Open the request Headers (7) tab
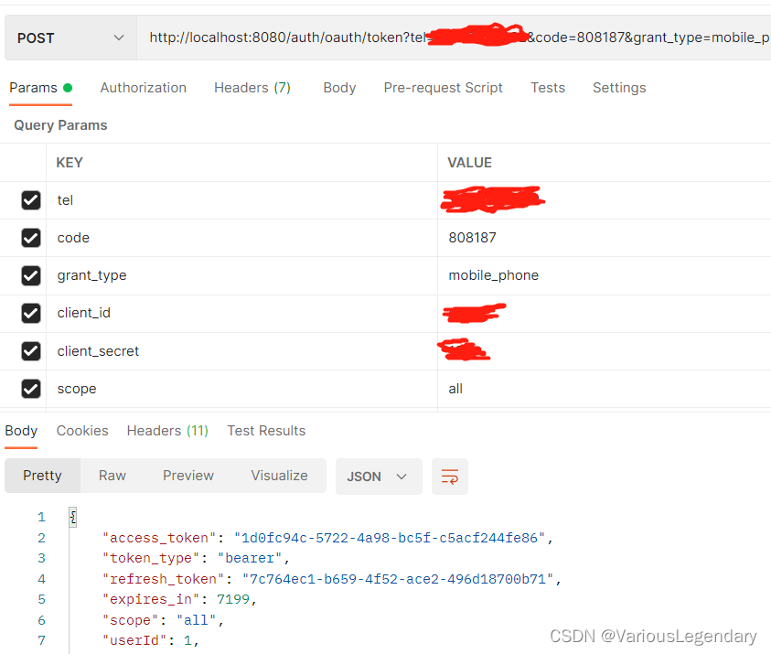Image resolution: width=771 pixels, height=654 pixels. (x=252, y=88)
